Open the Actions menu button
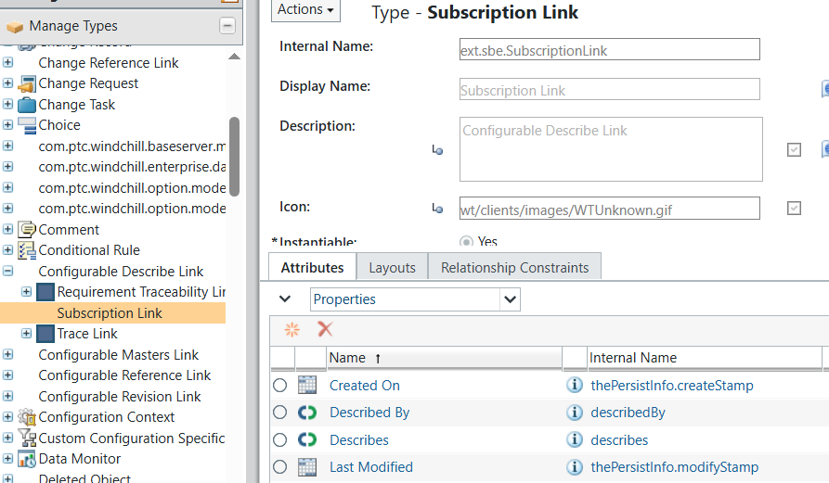 pyautogui.click(x=305, y=9)
